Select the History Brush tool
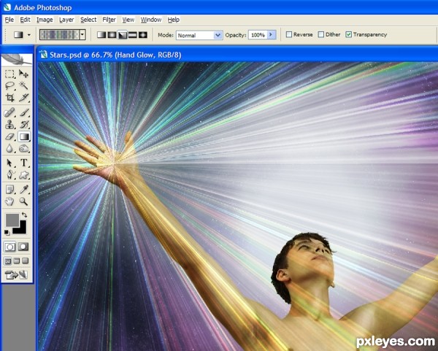 click(24, 125)
